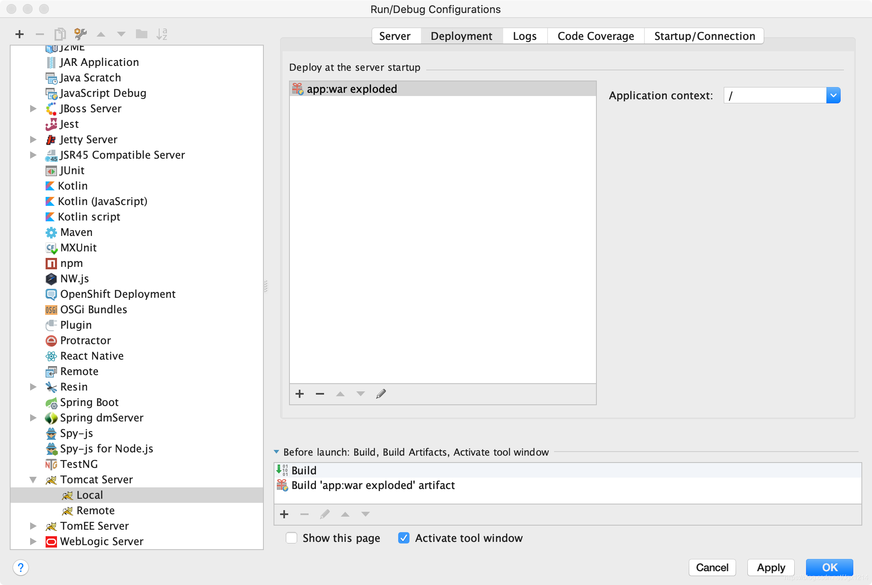Image resolution: width=872 pixels, height=585 pixels.
Task: Copy configuration icon in top toolbar
Action: (60, 34)
